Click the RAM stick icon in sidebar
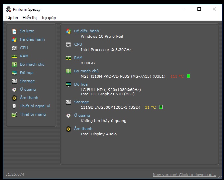 14,56
